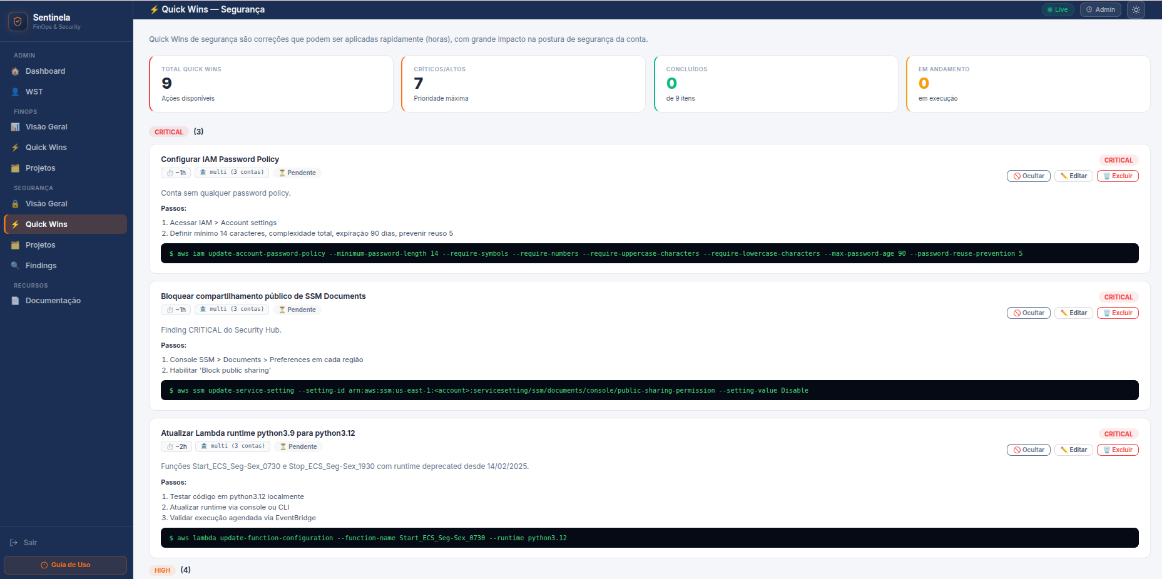Click the ~2h time tag on Lambda runtime item
The height and width of the screenshot is (579, 1162).
pyautogui.click(x=176, y=447)
